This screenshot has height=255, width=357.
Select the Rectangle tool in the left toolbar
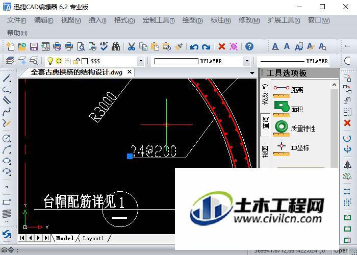(7, 202)
